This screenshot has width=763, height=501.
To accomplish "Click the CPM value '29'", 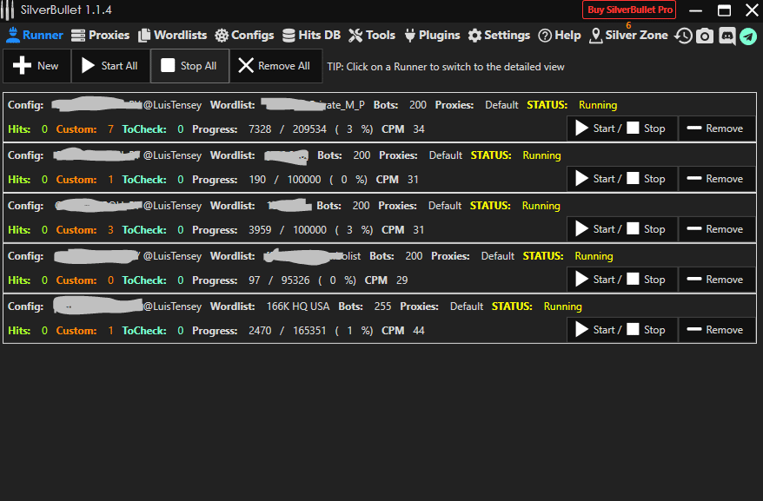I will [x=401, y=280].
